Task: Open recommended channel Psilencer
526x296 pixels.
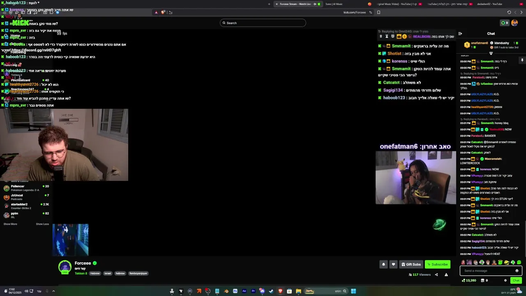Action: tap(25, 188)
